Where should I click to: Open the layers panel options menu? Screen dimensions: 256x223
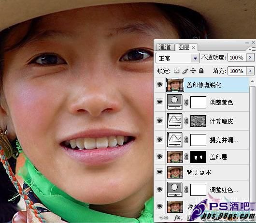tap(252, 49)
